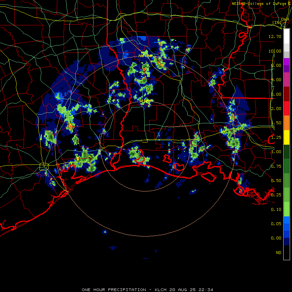Click the [IN] units label
Screen dimensions: 292x292
point(277,22)
